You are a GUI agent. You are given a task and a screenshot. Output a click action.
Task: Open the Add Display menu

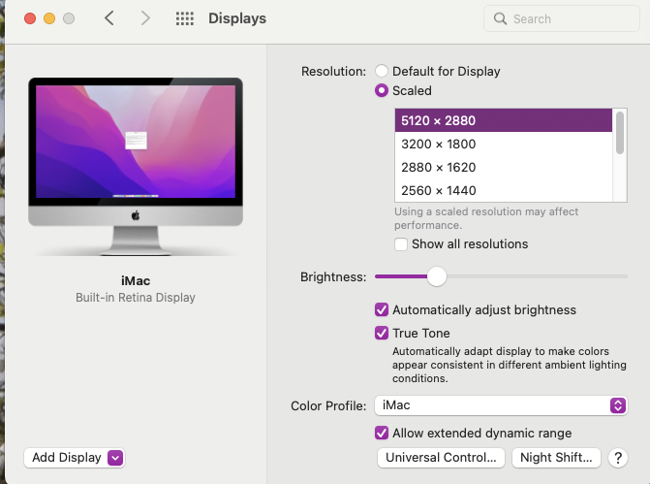point(75,458)
